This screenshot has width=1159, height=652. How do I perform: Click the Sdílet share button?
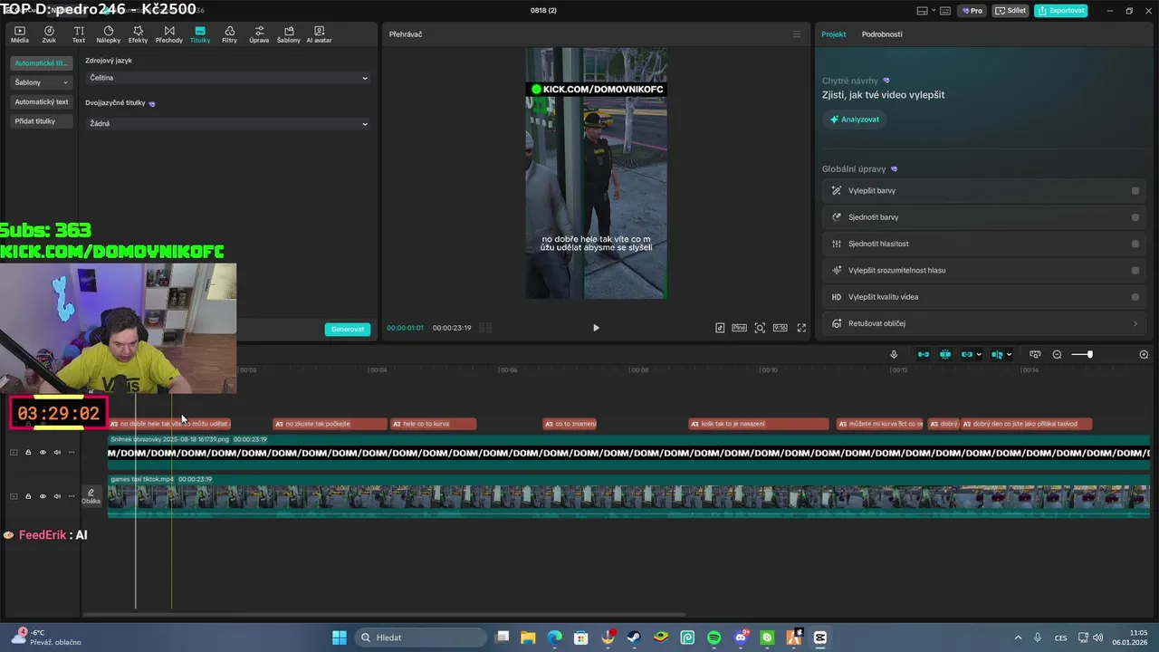point(1011,11)
